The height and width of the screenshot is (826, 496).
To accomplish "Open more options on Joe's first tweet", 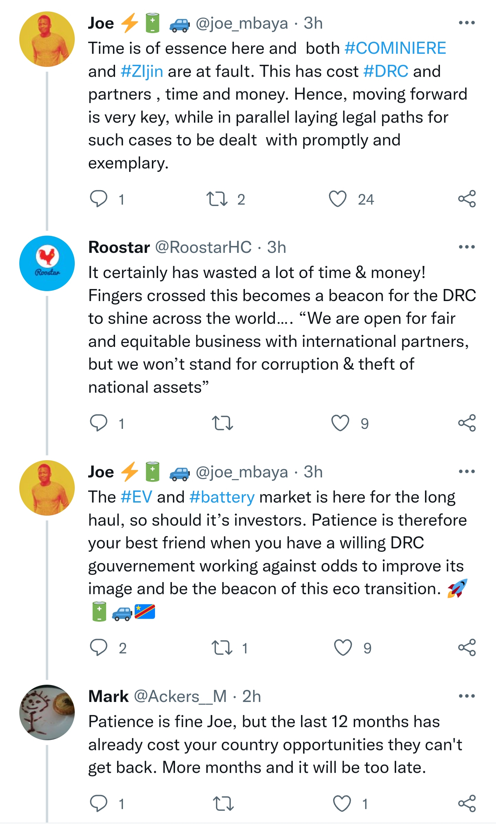I will (467, 23).
